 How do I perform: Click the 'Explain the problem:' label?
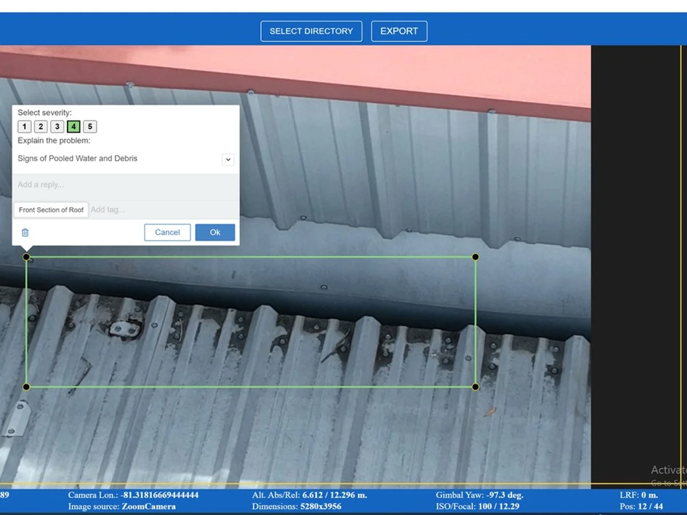[x=54, y=140]
